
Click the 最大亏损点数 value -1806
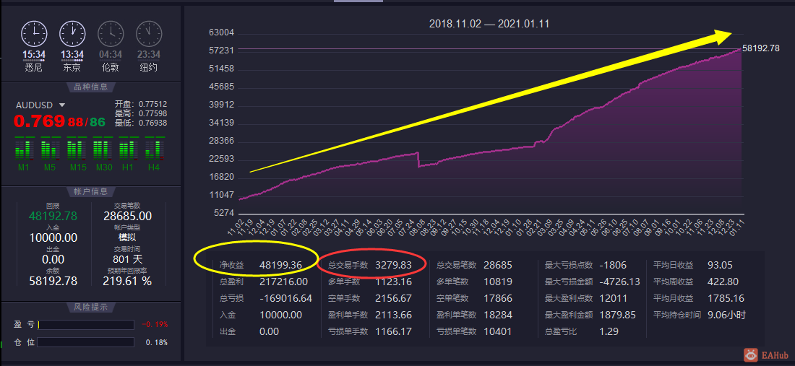coord(613,265)
